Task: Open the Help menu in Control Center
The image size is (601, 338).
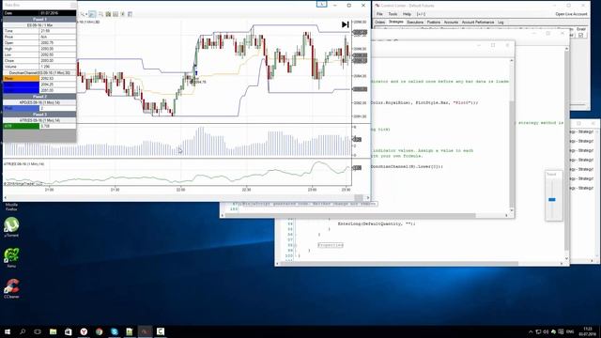Action: pos(407,14)
